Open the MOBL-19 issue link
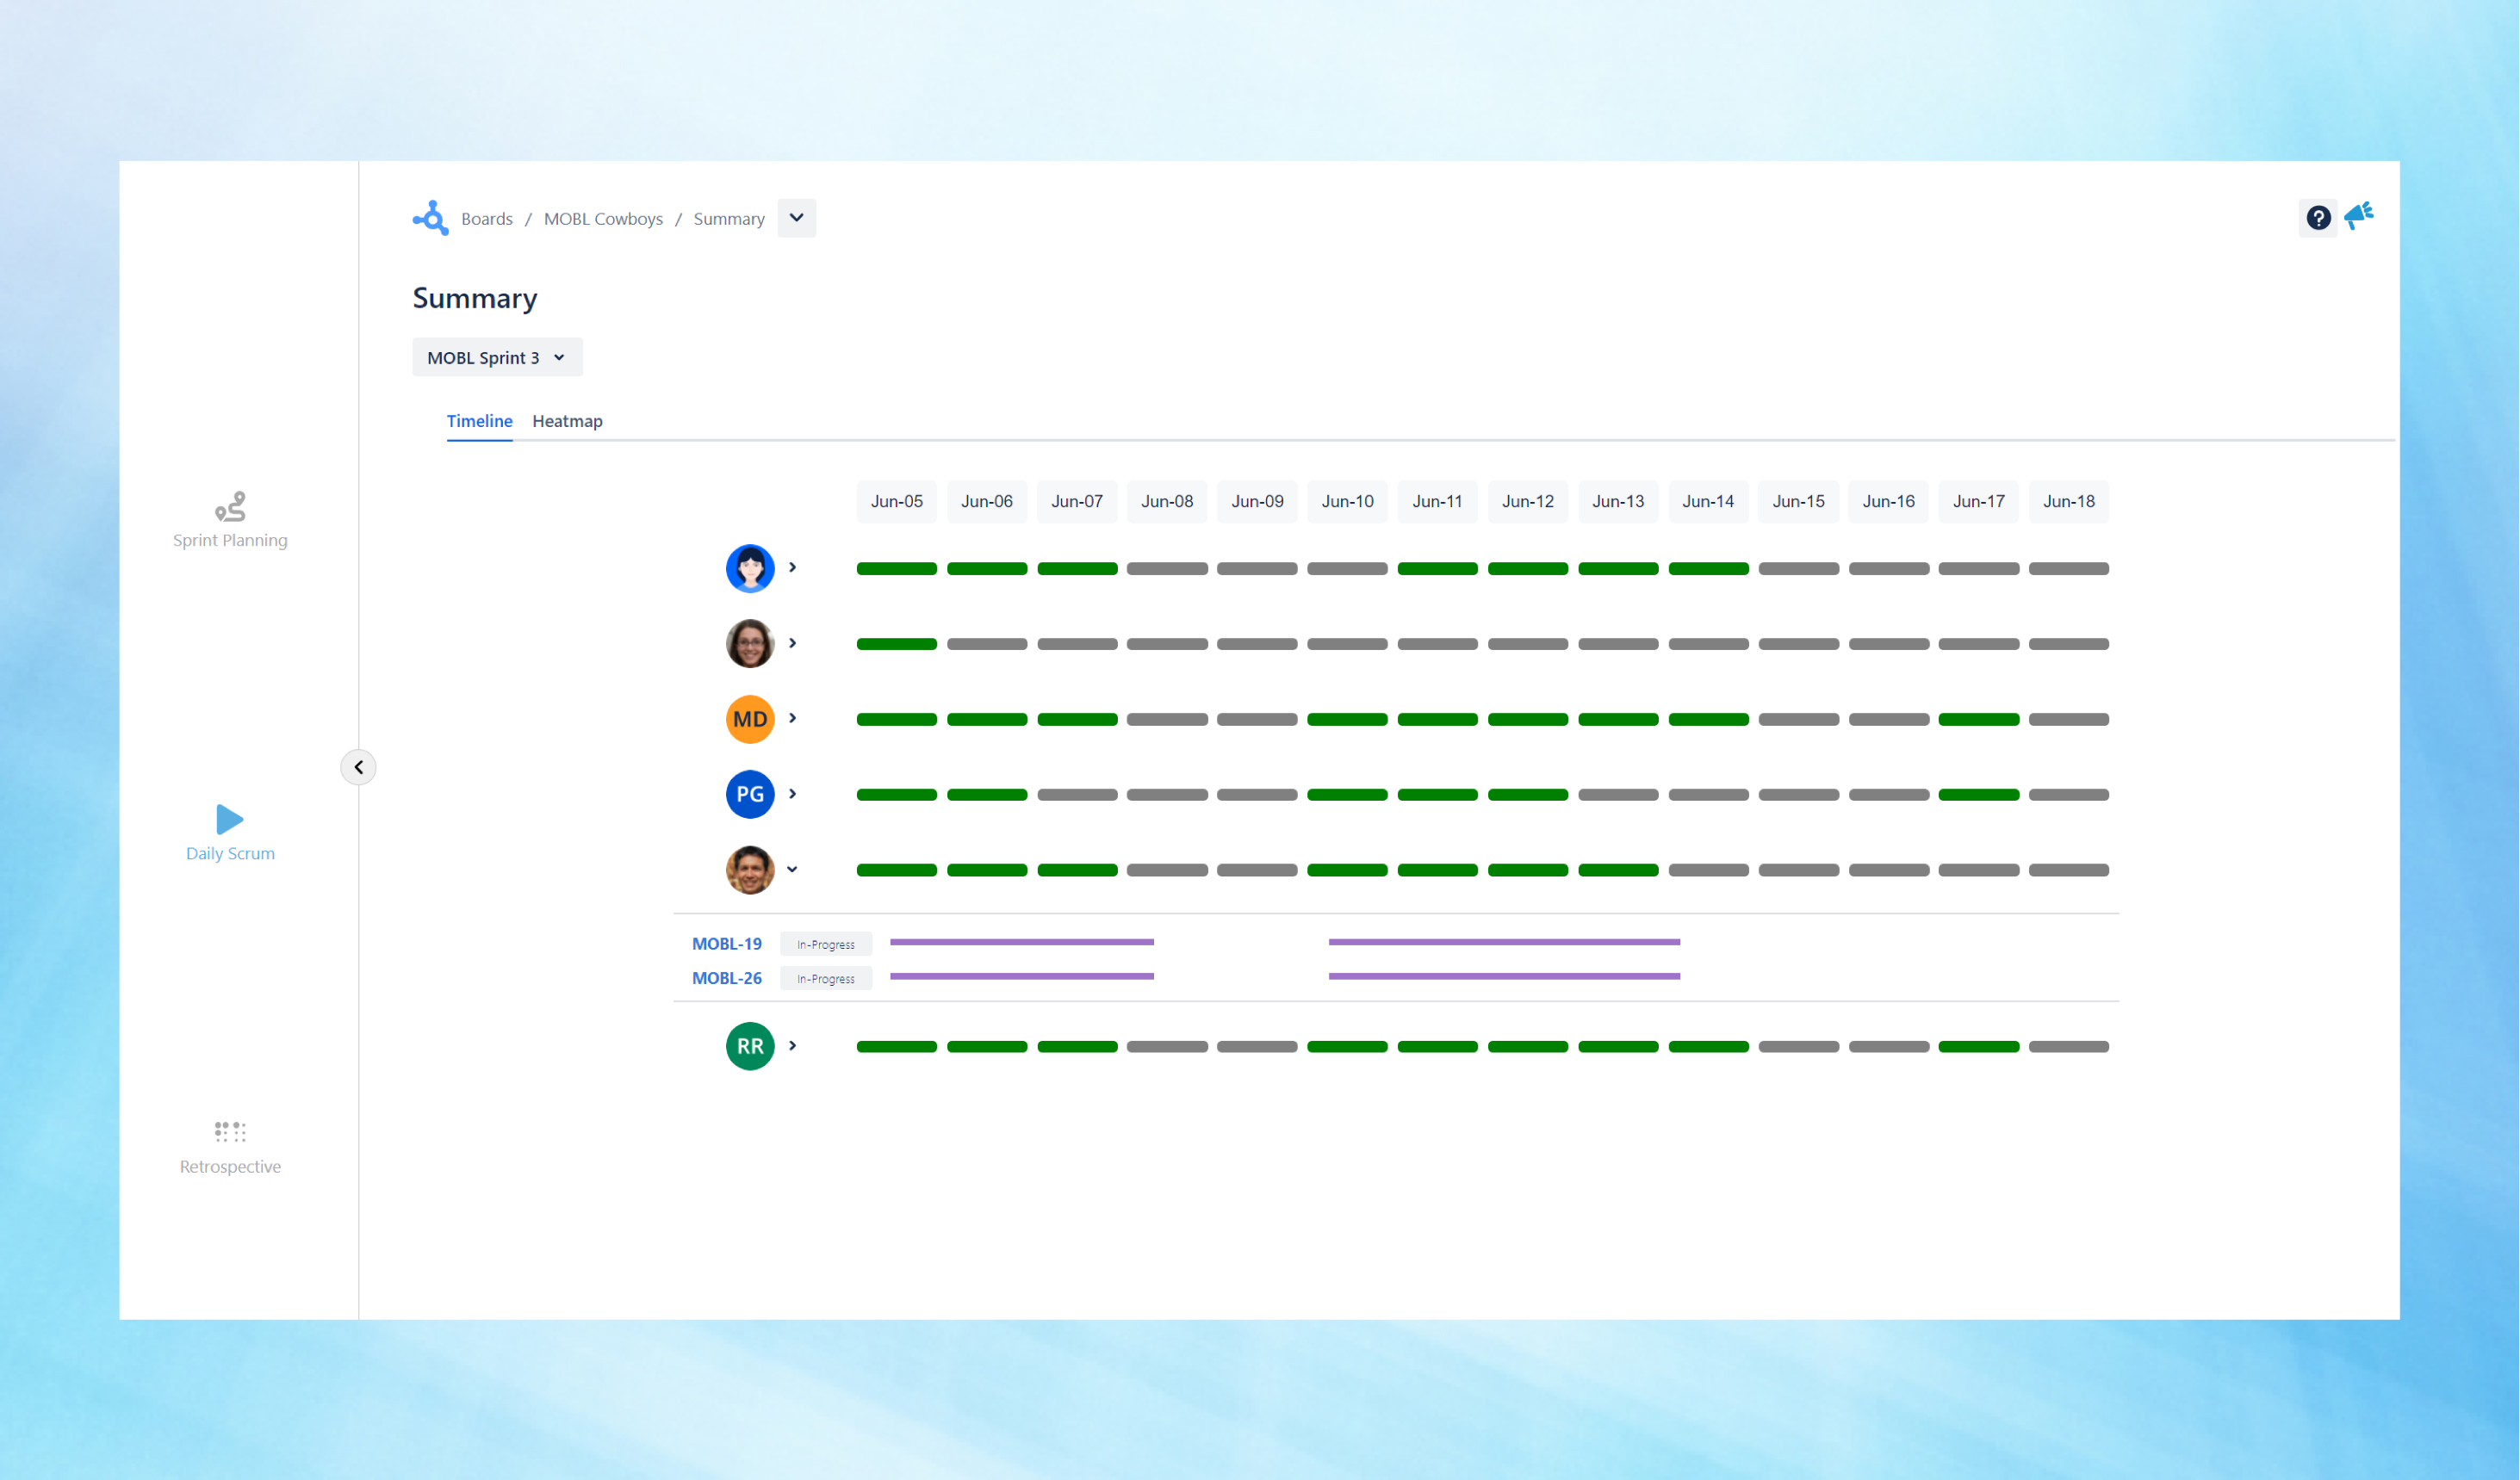This screenshot has height=1480, width=2520. click(726, 943)
